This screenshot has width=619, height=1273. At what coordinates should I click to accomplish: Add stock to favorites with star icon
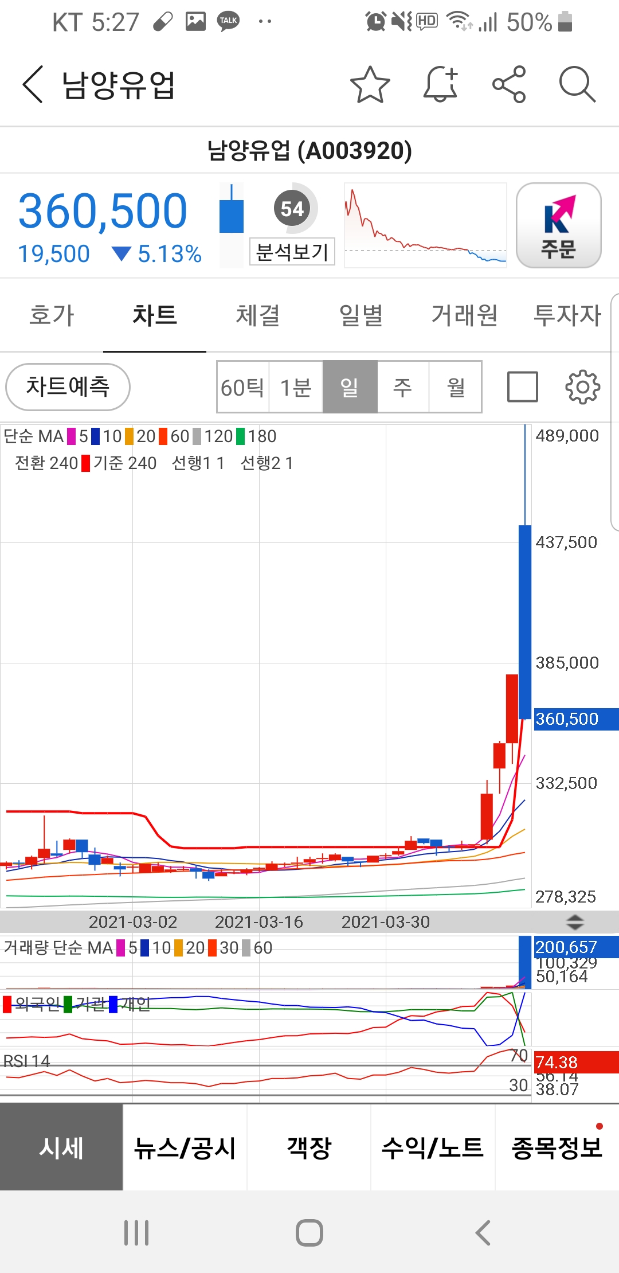[x=370, y=84]
